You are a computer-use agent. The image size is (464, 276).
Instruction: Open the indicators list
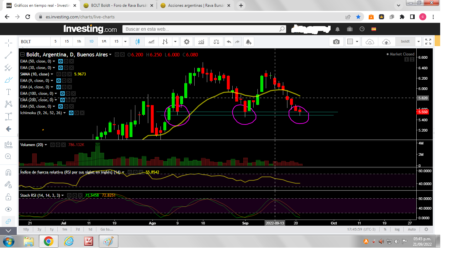pos(201,42)
